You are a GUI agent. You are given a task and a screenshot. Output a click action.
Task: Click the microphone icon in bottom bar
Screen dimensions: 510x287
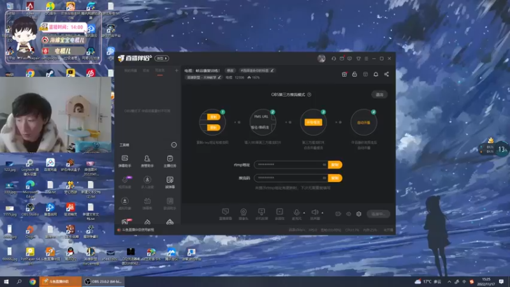click(x=296, y=213)
